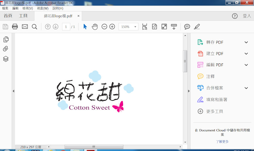Image resolution: width=254 pixels, height=151 pixels.
Task: Go to previous page arrow
Action: [x=48, y=27]
